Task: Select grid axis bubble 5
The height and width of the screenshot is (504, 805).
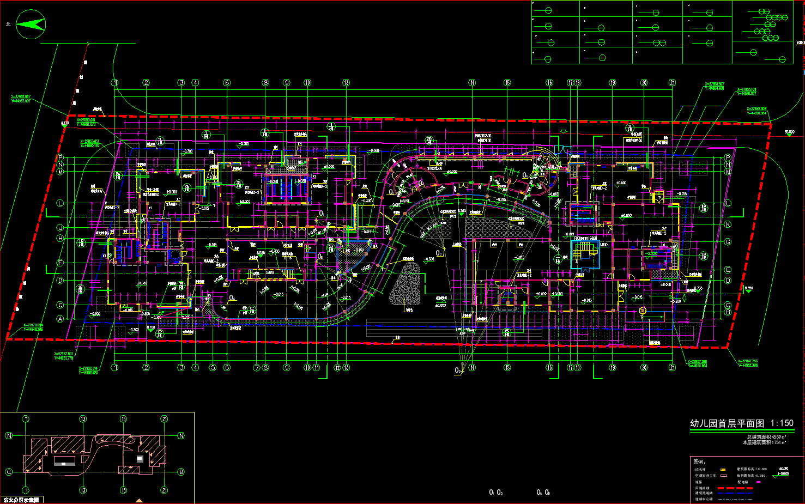Action: click(x=213, y=368)
